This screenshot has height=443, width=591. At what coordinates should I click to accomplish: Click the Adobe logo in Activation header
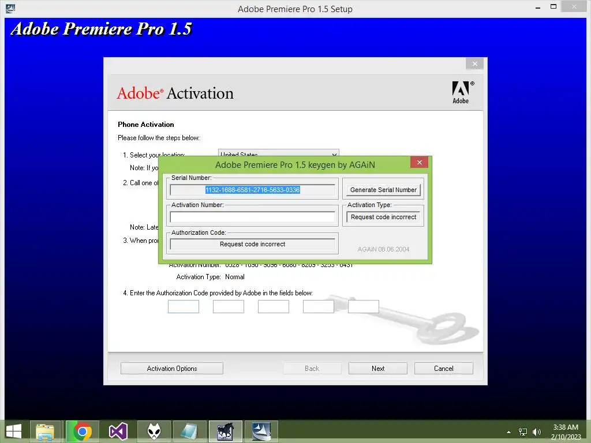(462, 92)
